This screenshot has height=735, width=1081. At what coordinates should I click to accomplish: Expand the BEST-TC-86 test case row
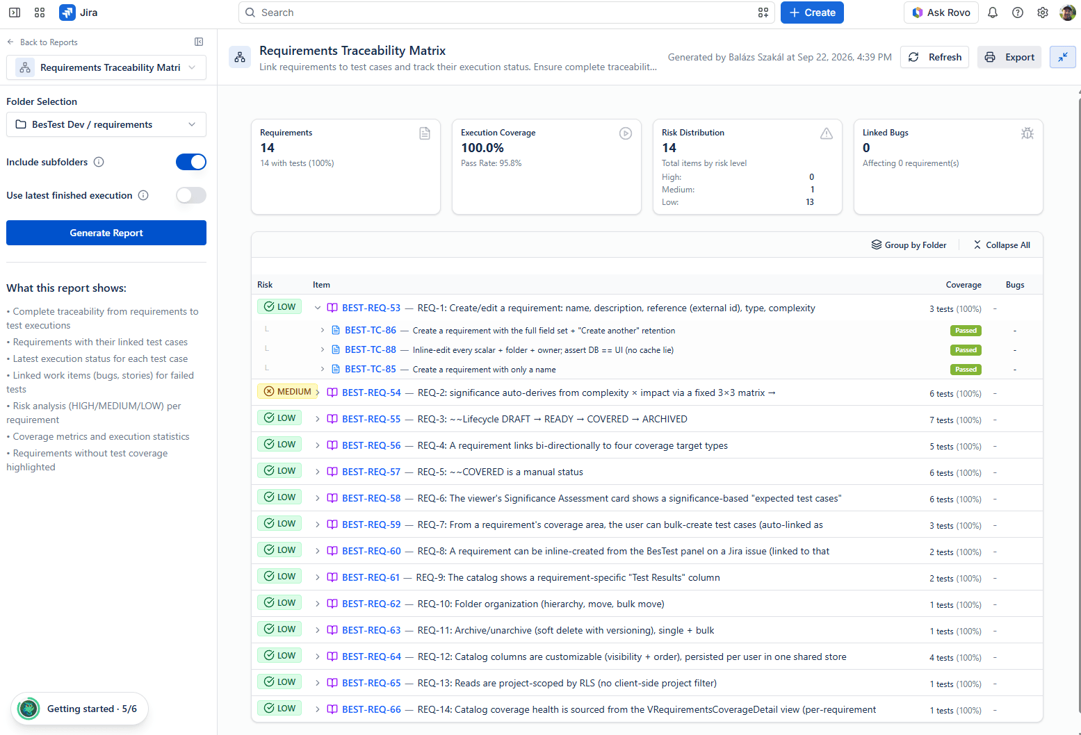pos(323,330)
